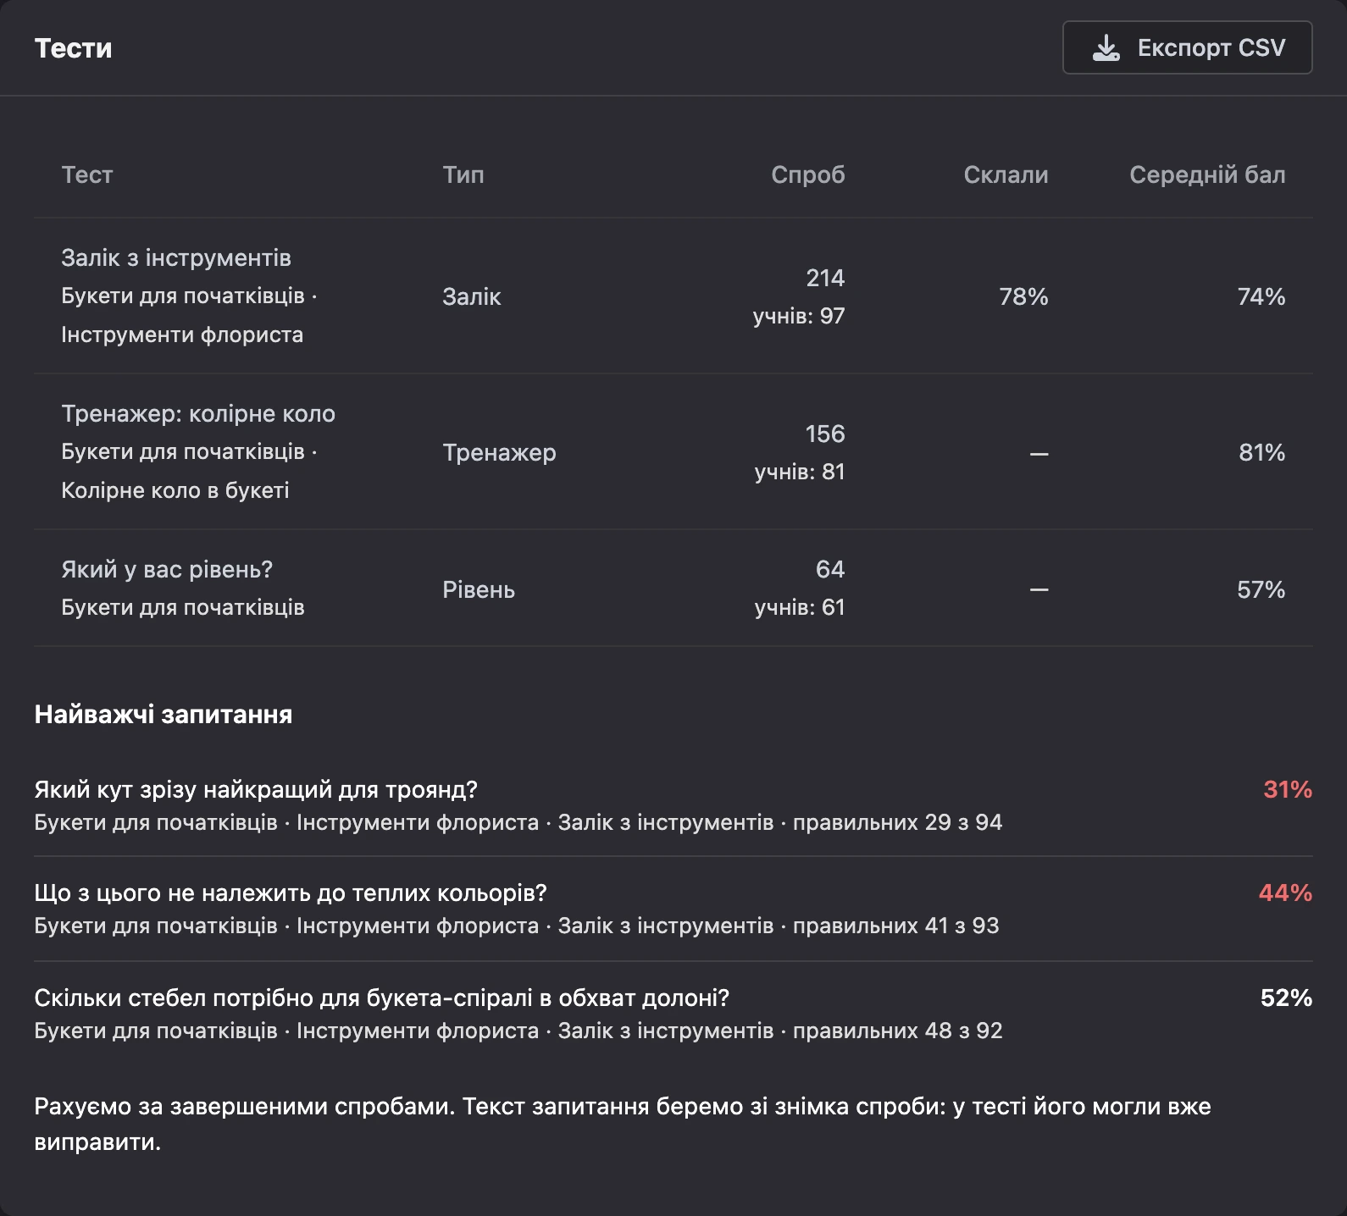Click the Рівень type cell
This screenshot has height=1216, width=1347.
click(479, 589)
